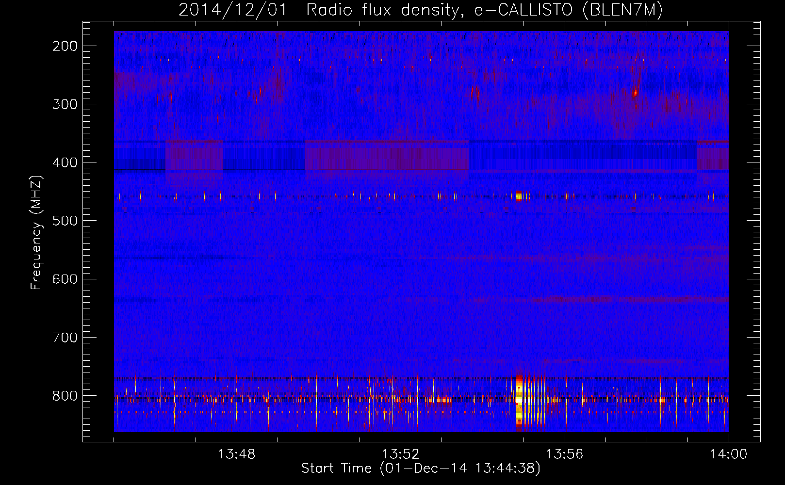Click the plot title '2014/12/01 Radio flux density'
Image resolution: width=785 pixels, height=485 pixels.
(318, 10)
